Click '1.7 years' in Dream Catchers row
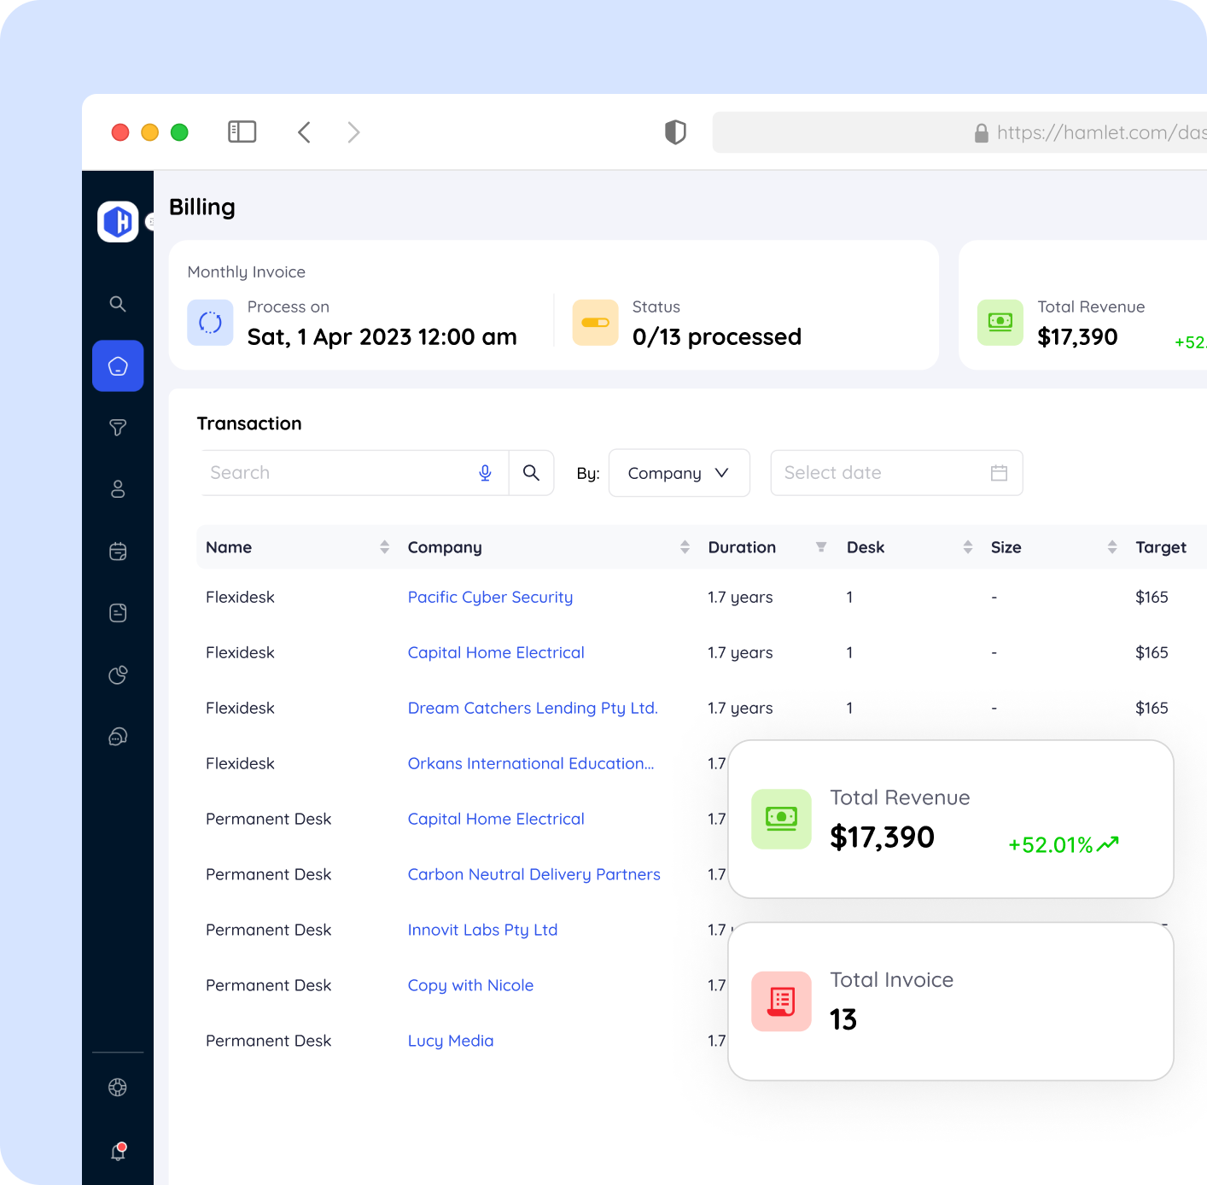This screenshot has width=1207, height=1185. tap(740, 708)
